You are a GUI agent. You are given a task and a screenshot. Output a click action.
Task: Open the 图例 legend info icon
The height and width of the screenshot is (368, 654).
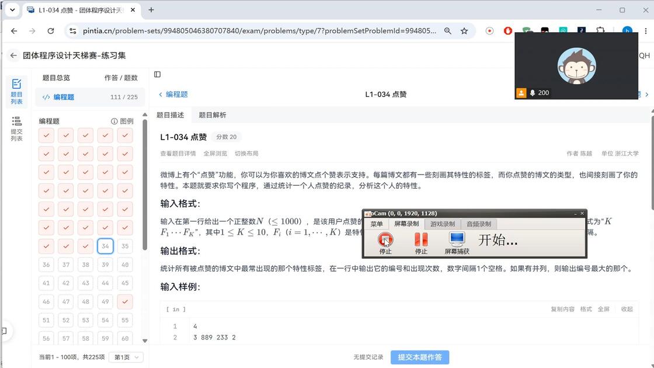(114, 121)
